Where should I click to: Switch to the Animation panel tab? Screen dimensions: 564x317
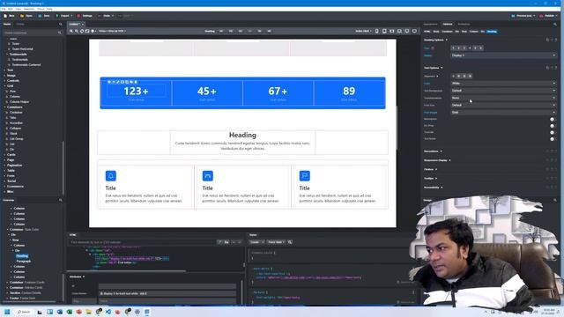[x=464, y=24]
